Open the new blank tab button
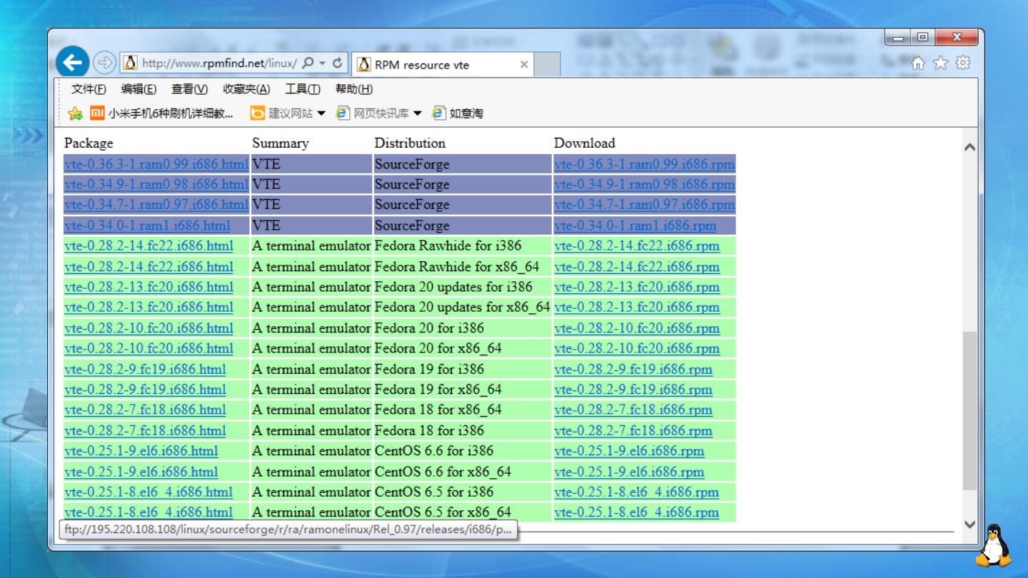 (x=548, y=64)
